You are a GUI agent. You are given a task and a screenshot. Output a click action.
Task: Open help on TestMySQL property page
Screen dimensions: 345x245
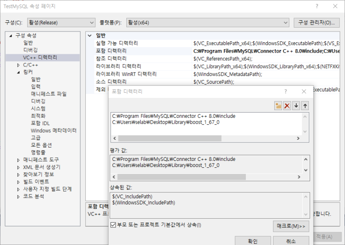tap(317, 6)
